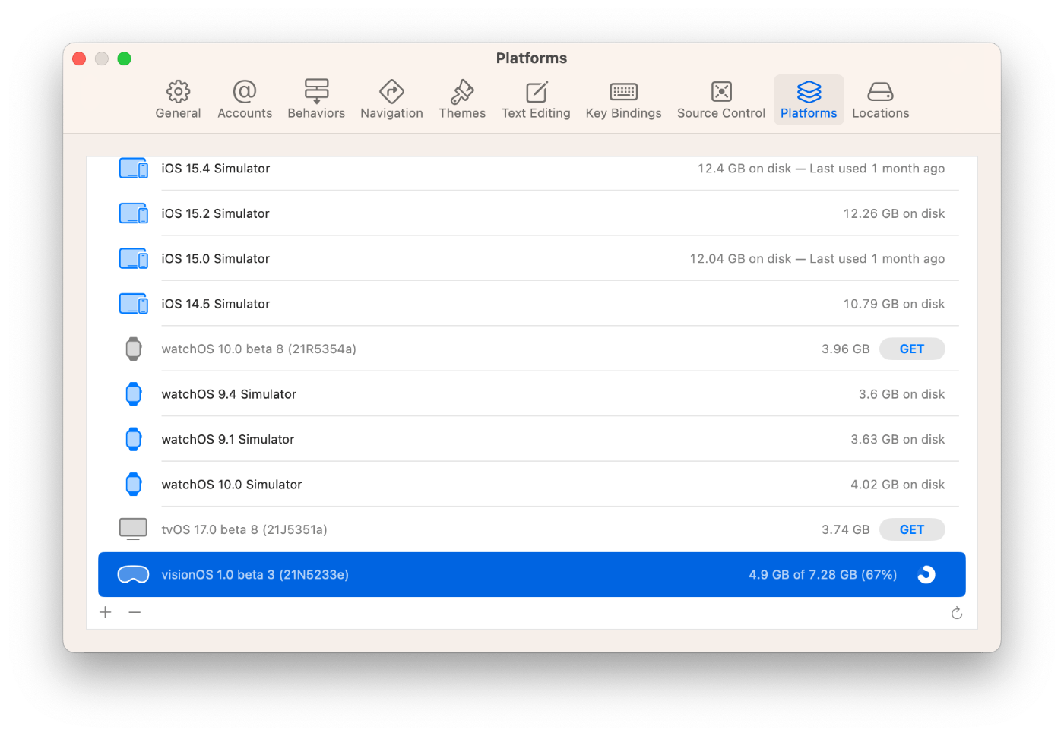This screenshot has width=1064, height=736.
Task: Click the 3.63 GB on disk label
Action: tap(898, 439)
